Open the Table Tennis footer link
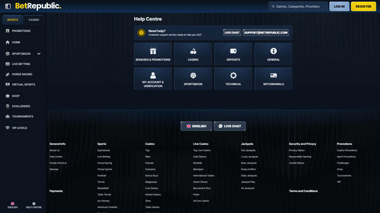The width and height of the screenshot is (380, 213). click(104, 195)
